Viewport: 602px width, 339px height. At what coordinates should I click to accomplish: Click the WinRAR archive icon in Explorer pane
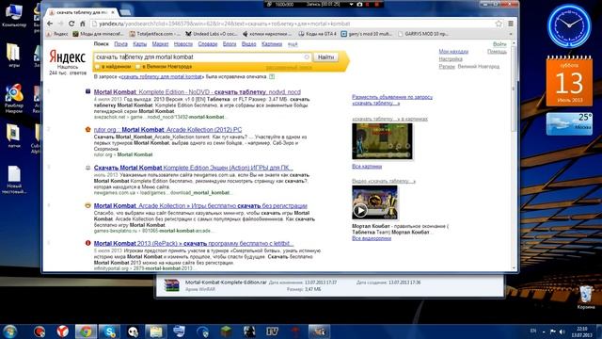171,285
